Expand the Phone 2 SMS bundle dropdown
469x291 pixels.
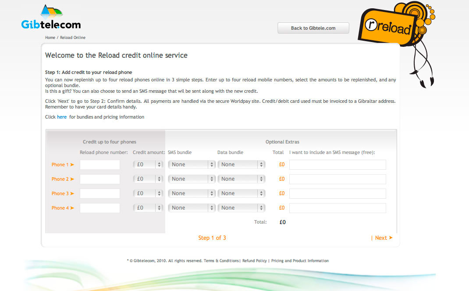tap(192, 179)
